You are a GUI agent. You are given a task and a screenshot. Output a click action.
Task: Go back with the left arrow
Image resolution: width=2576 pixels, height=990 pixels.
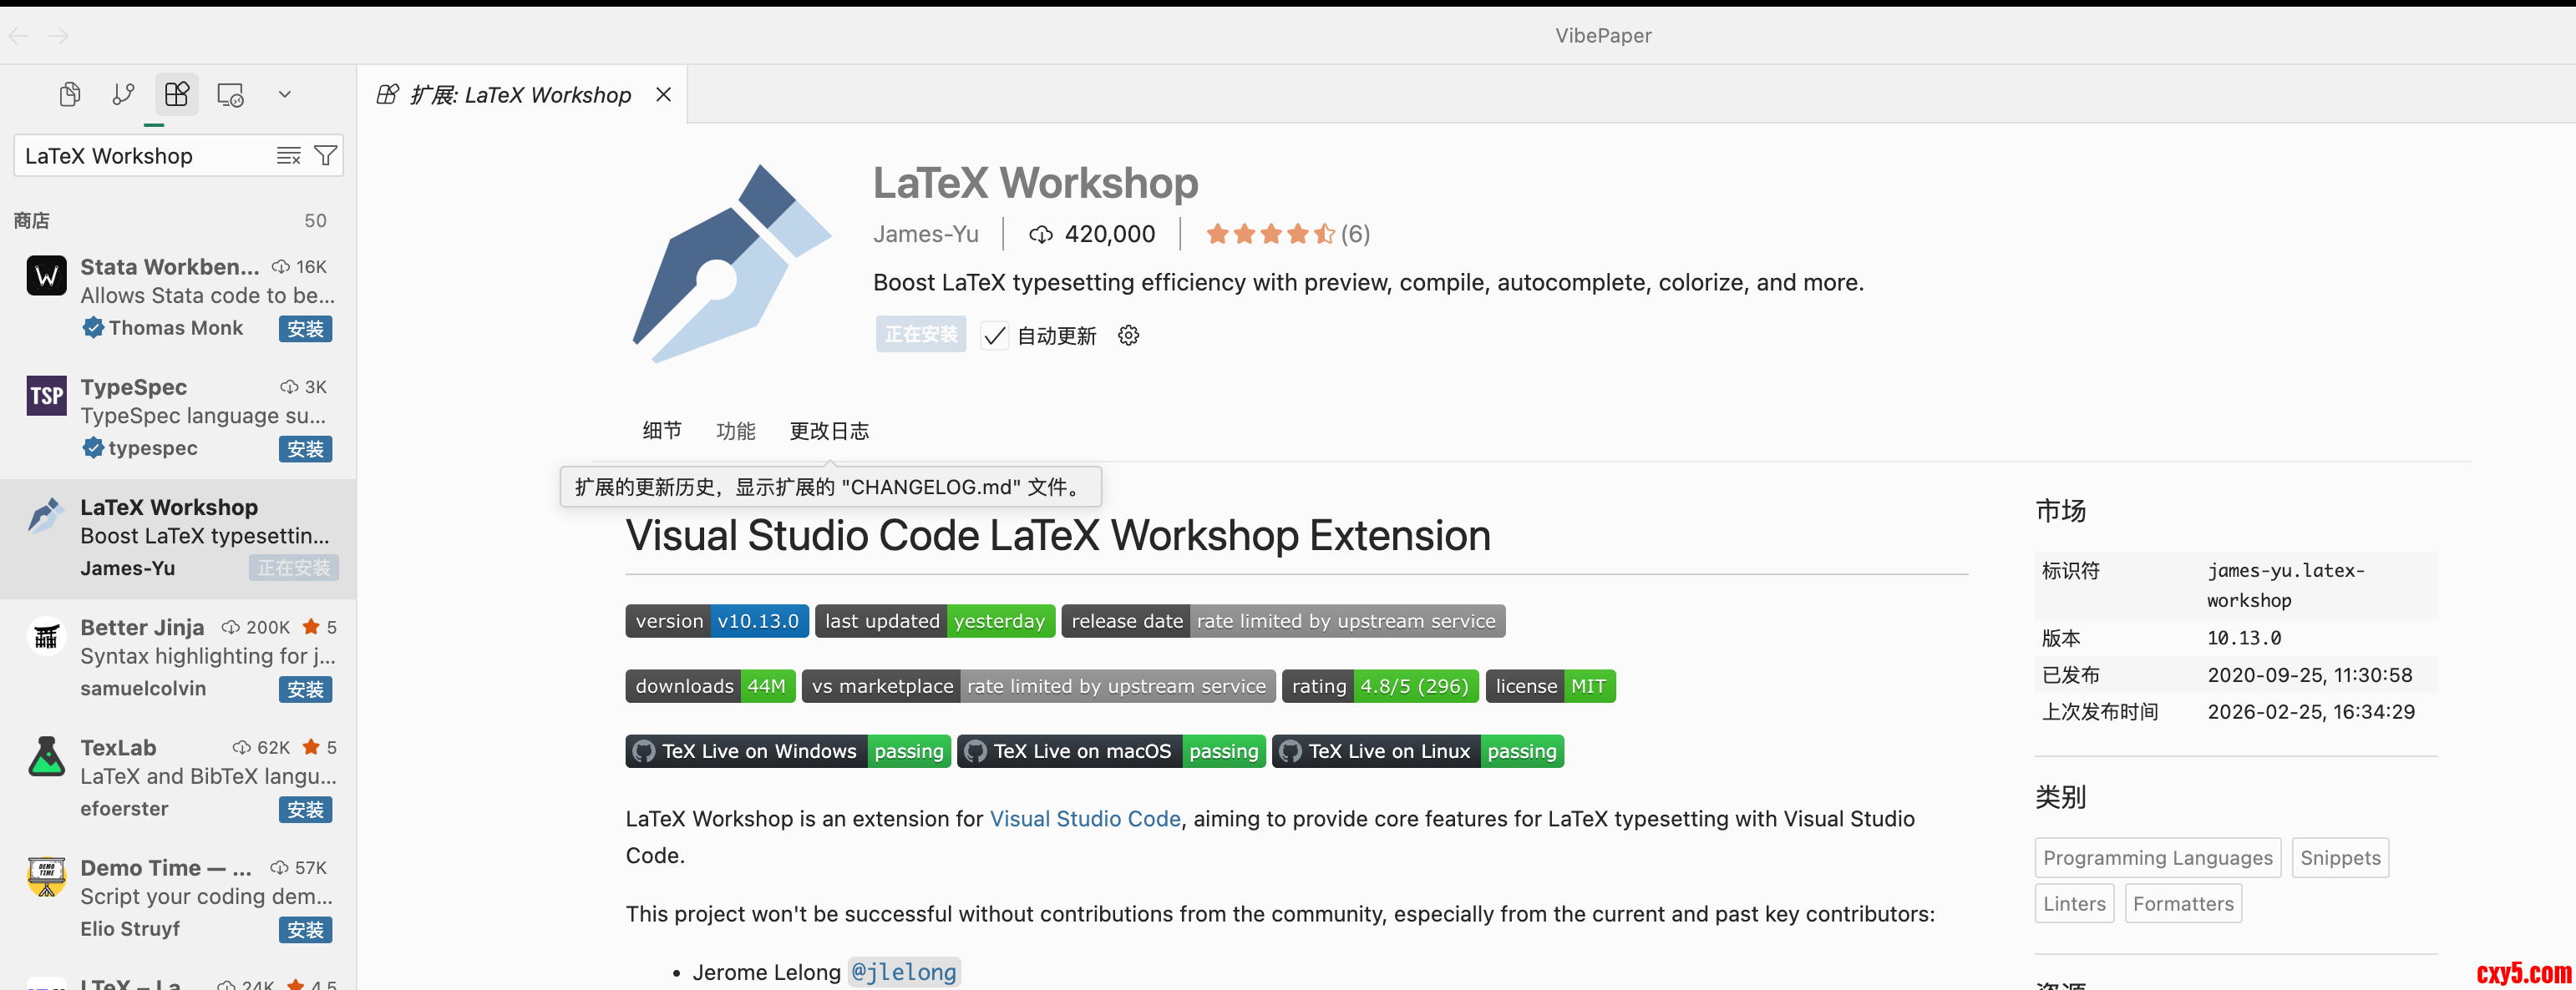(x=19, y=36)
